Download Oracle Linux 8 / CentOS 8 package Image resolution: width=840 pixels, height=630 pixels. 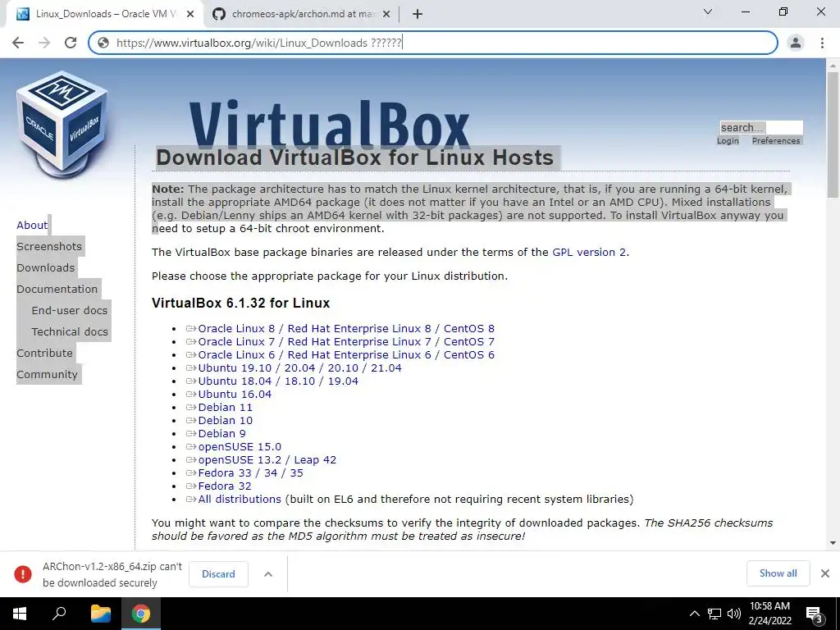point(346,328)
